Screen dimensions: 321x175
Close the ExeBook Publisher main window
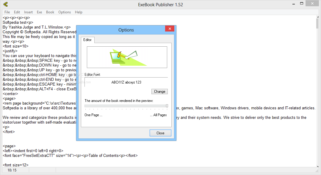[312, 4]
